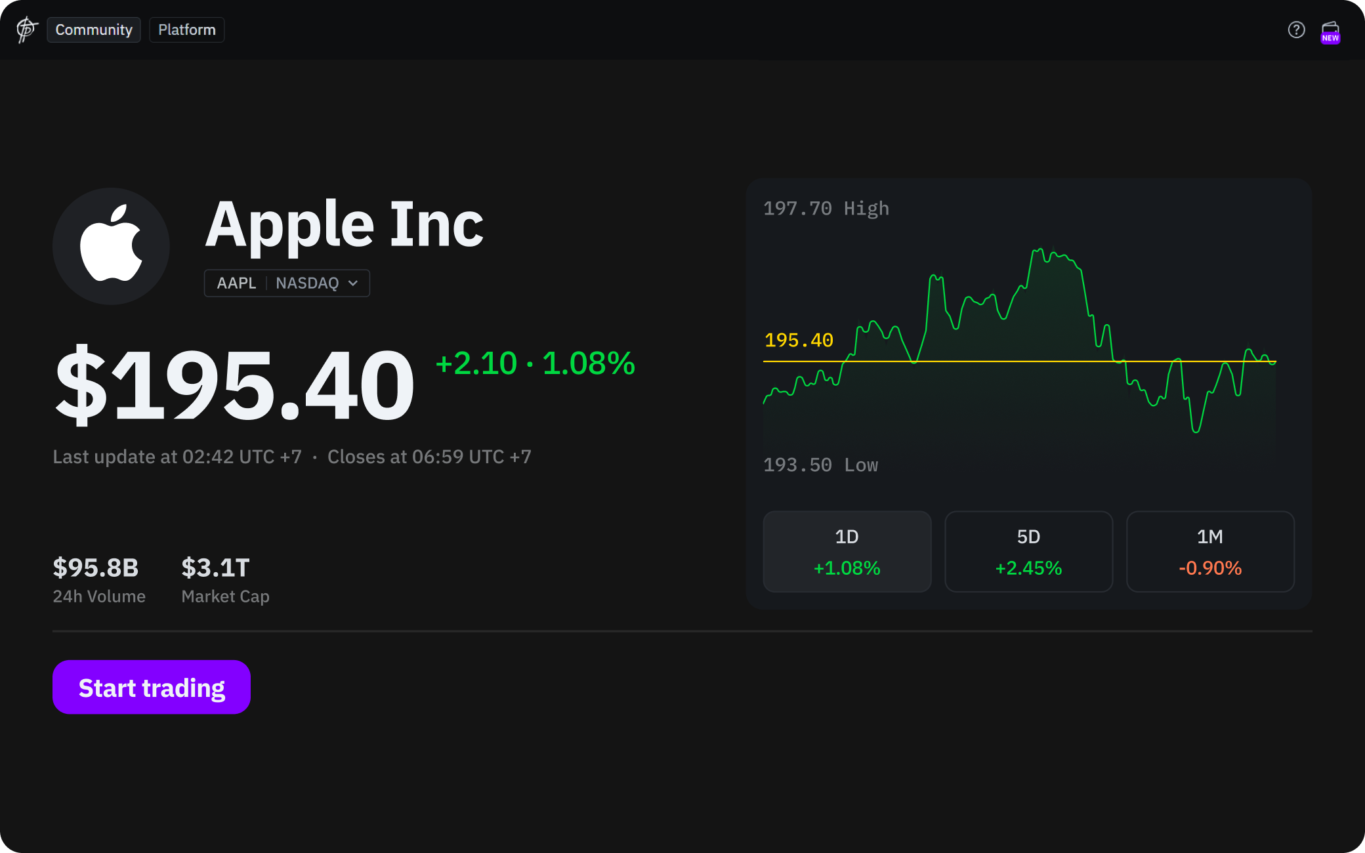Click the Apple Inc company title

click(x=345, y=224)
